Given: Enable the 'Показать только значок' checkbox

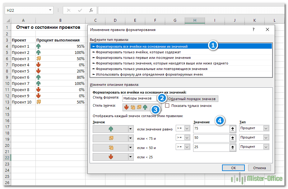Looking at the screenshot, I should [167, 106].
